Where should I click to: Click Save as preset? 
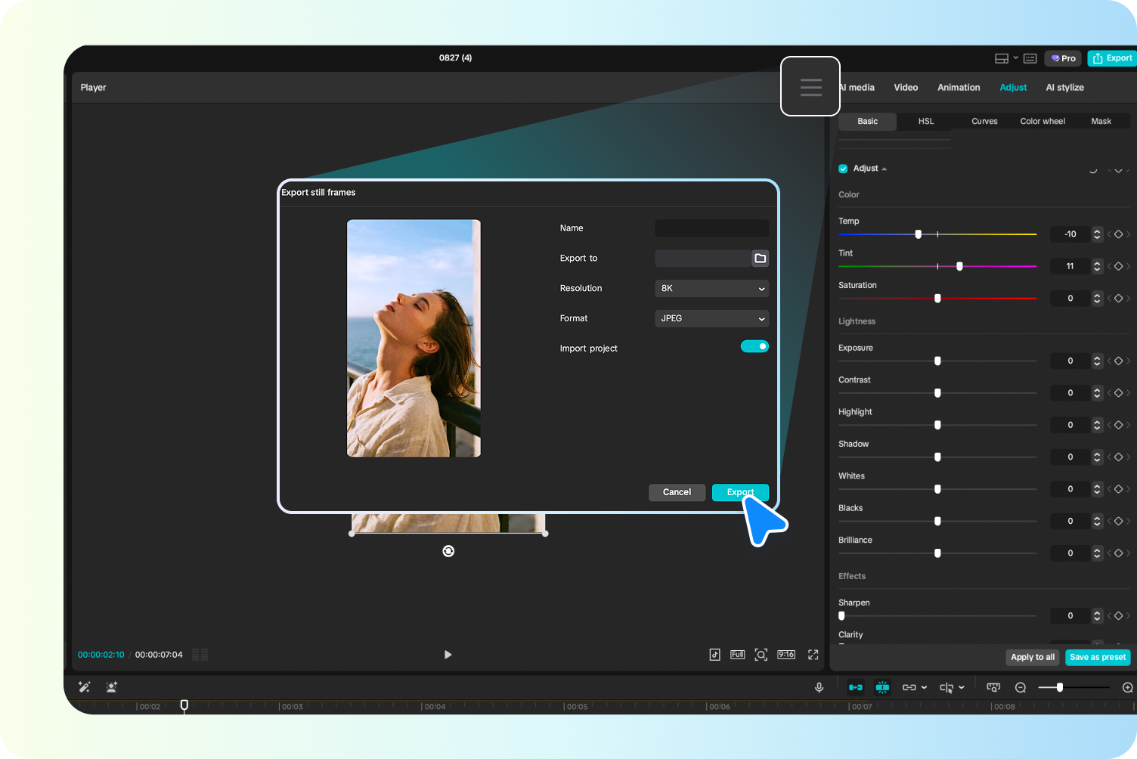click(1098, 658)
